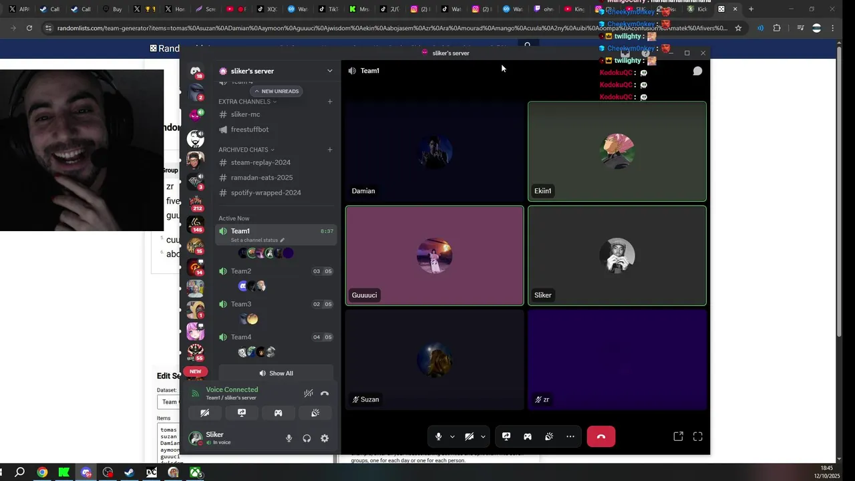
Task: Collapse EXTRA CHANNELS category
Action: 247,102
